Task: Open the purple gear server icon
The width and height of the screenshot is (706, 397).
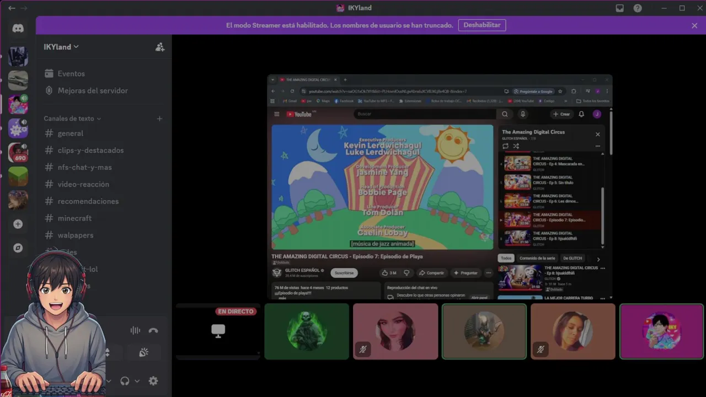Action: pyautogui.click(x=18, y=128)
